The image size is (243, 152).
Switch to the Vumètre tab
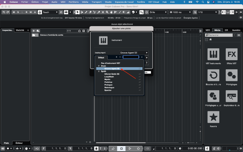click(x=236, y=30)
